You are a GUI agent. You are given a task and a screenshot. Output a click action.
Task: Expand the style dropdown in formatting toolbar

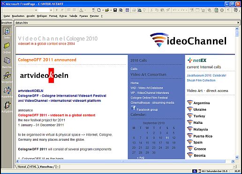[36, 10]
